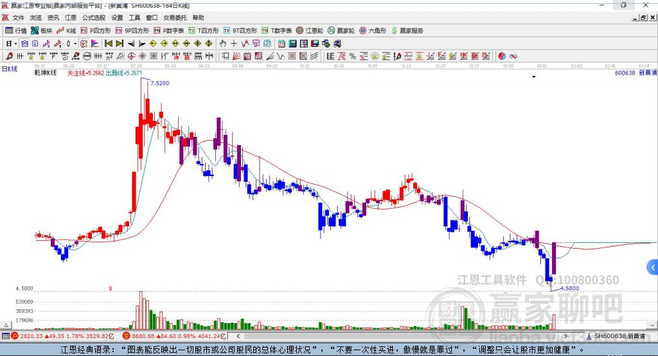Click the yin-yang icon
This screenshot has height=356, width=658.
click(x=502, y=57)
